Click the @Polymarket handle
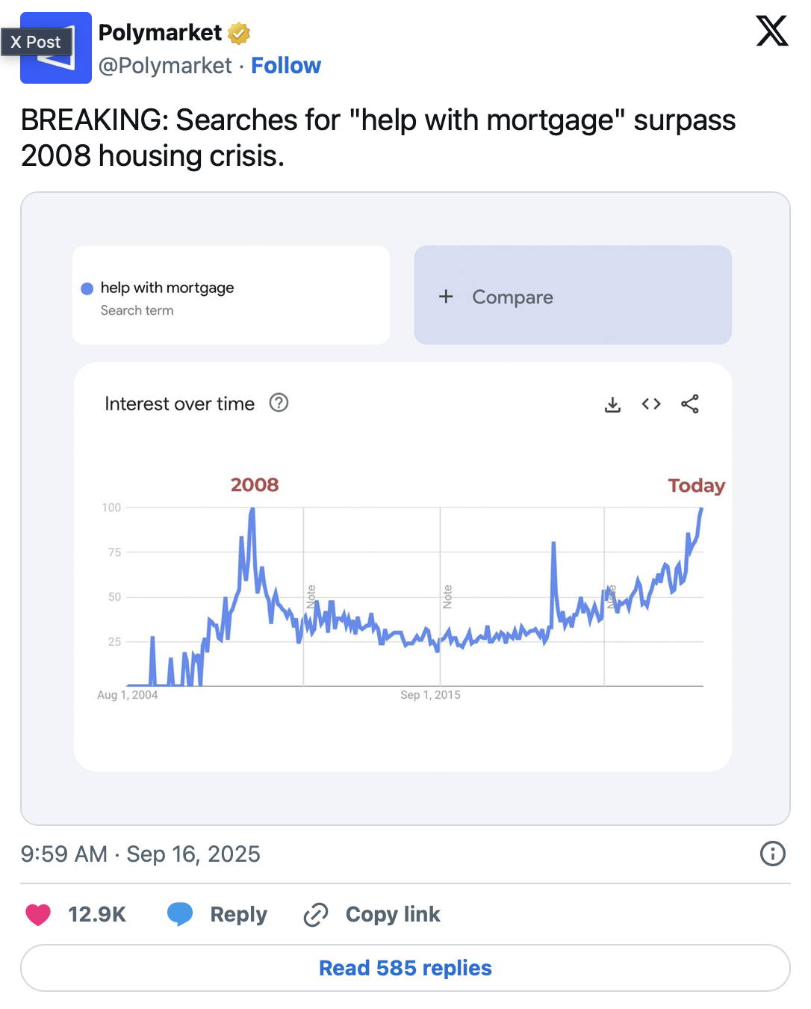The width and height of the screenshot is (811, 1009). 165,66
